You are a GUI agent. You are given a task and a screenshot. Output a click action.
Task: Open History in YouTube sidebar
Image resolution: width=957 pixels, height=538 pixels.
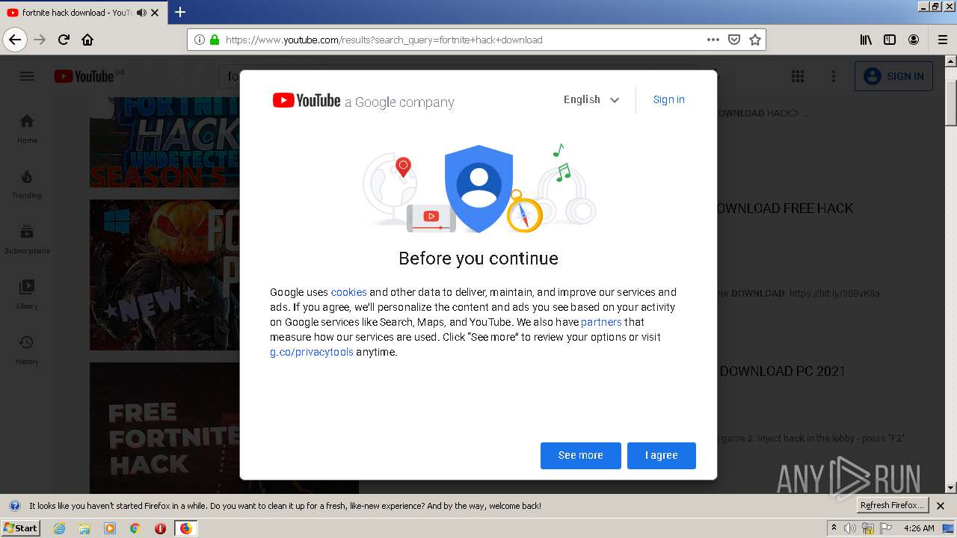pyautogui.click(x=27, y=350)
